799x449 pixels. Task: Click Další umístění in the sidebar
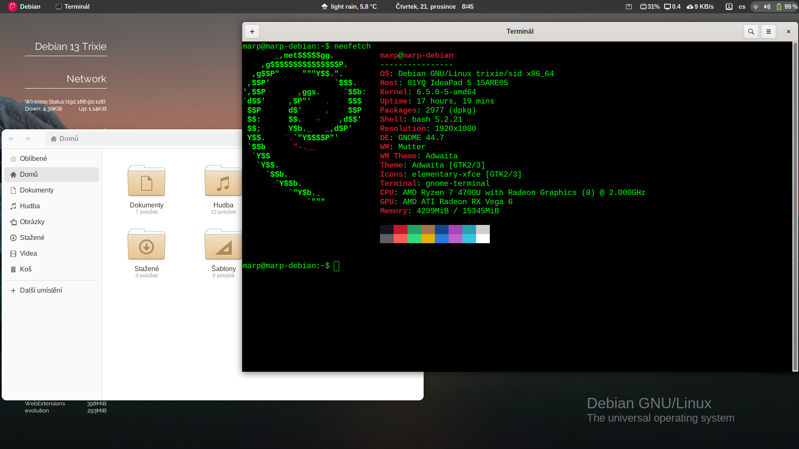coord(52,290)
